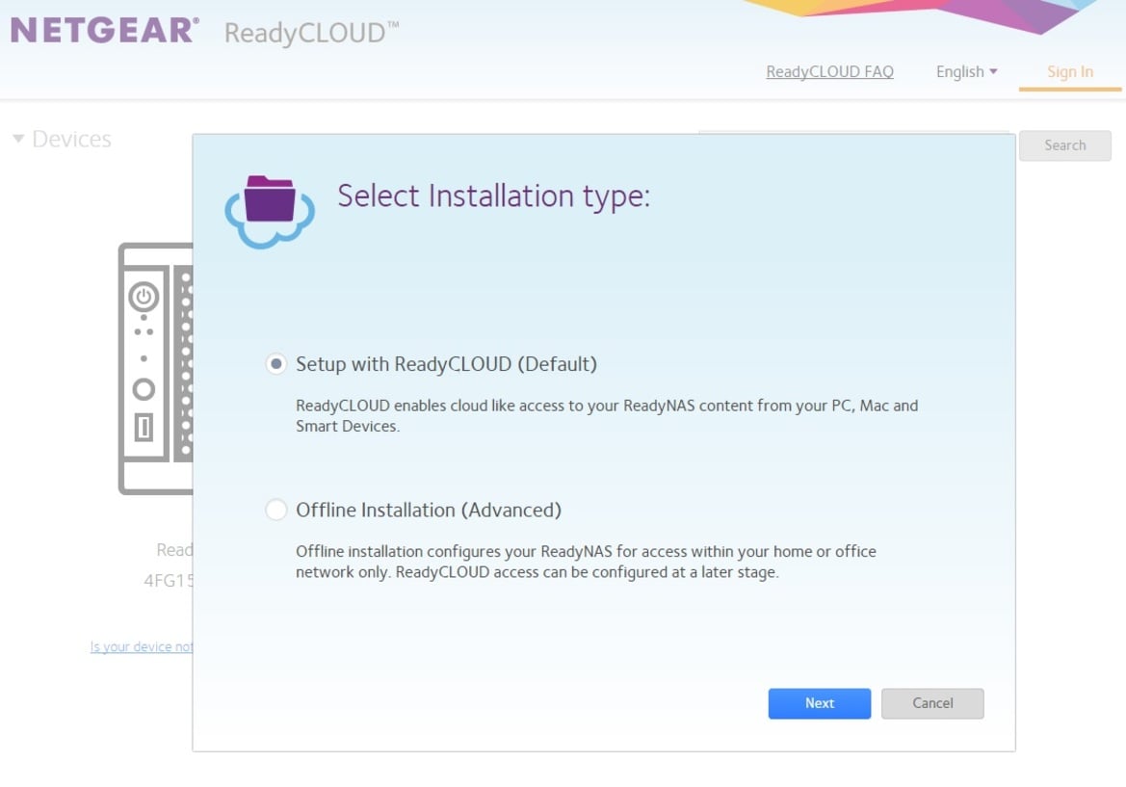Cancel the installation type dialog

click(x=932, y=704)
